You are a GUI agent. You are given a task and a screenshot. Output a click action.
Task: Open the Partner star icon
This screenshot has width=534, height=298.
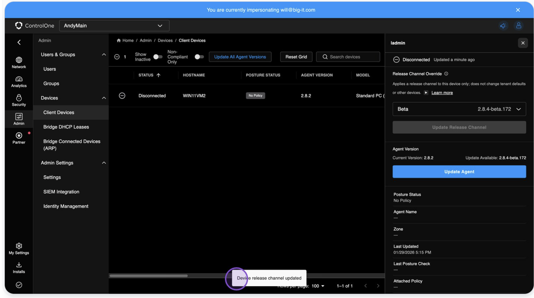(19, 138)
